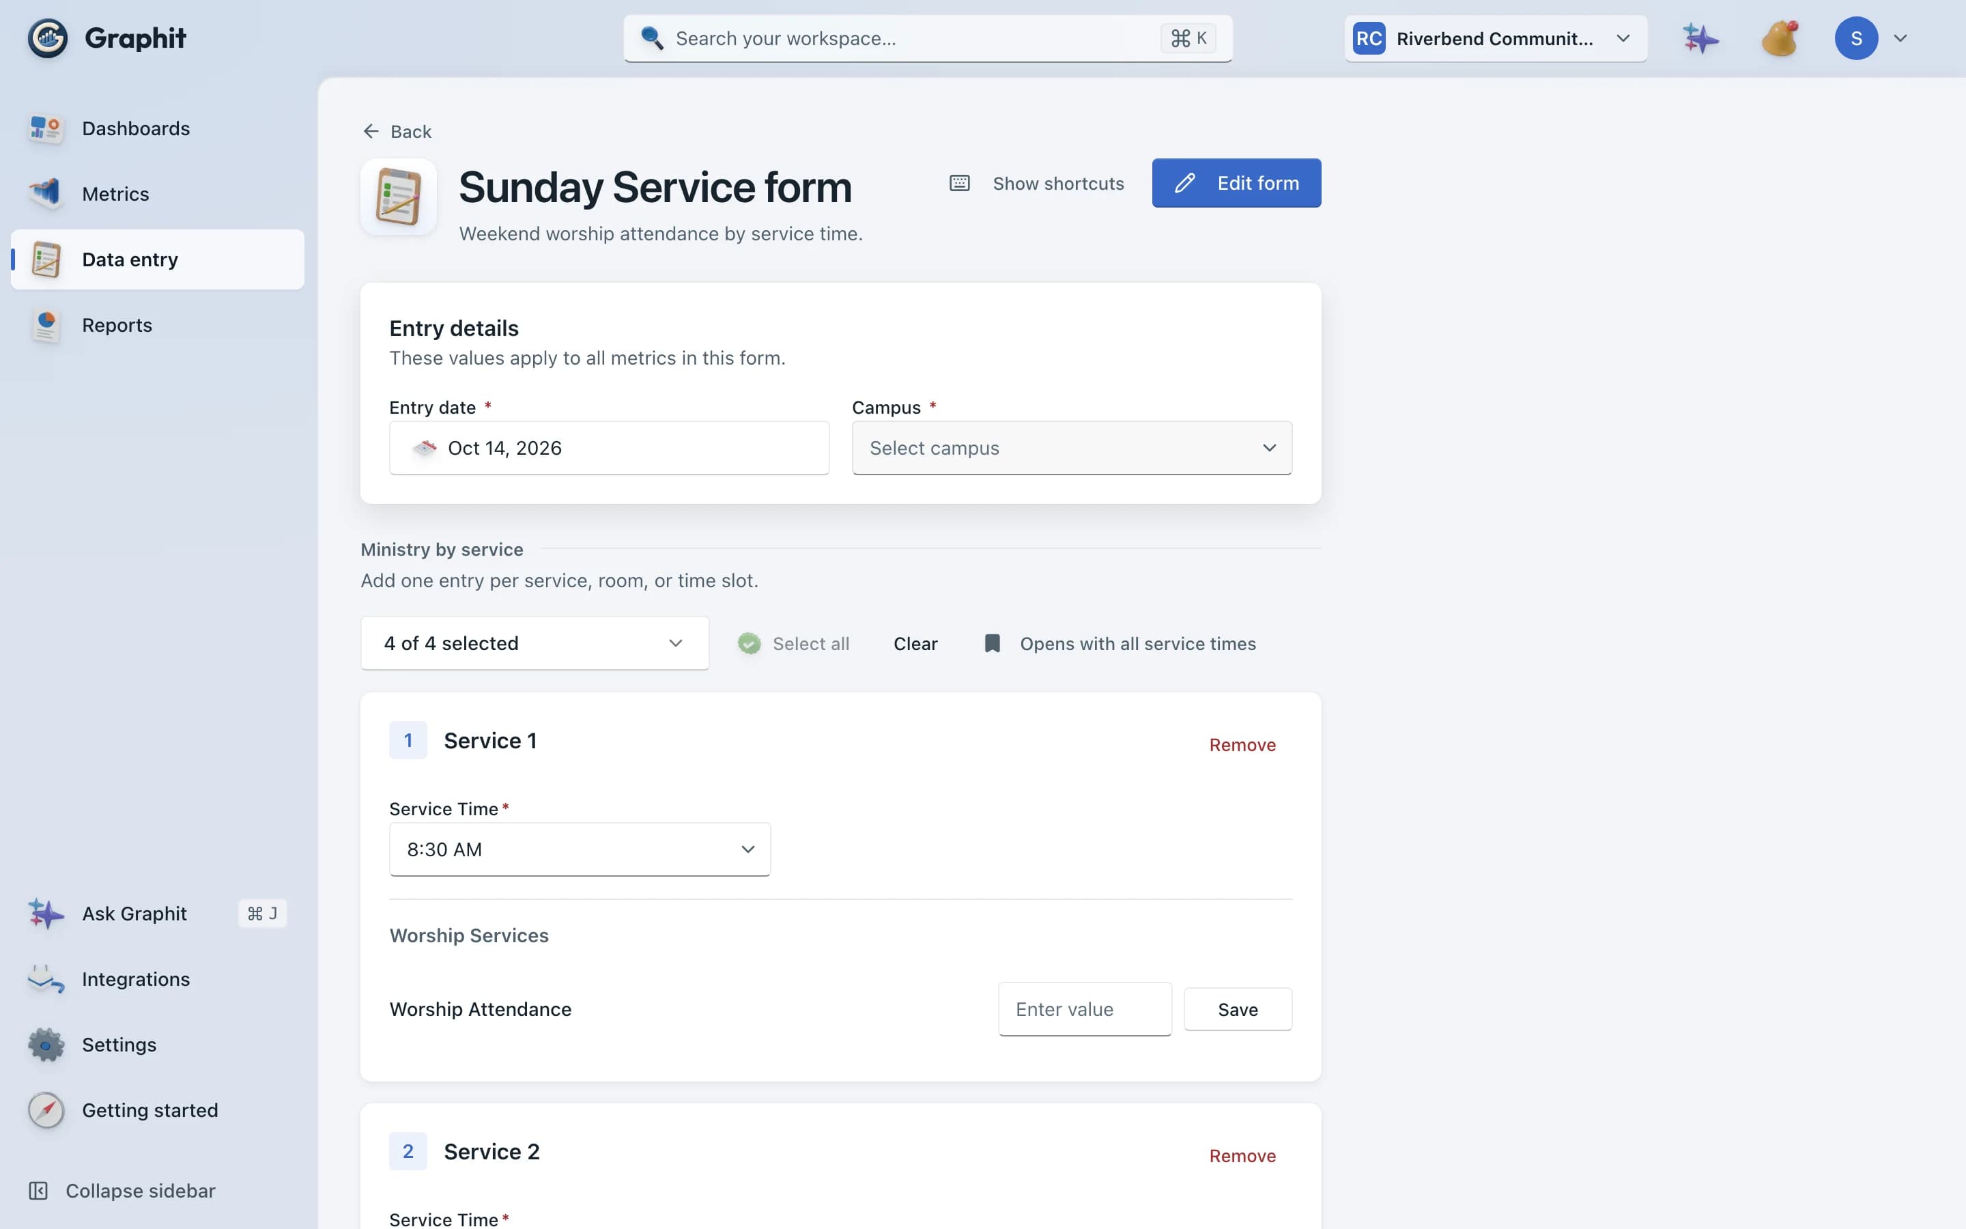Click the Sunday Service form clipboard icon

(x=398, y=197)
